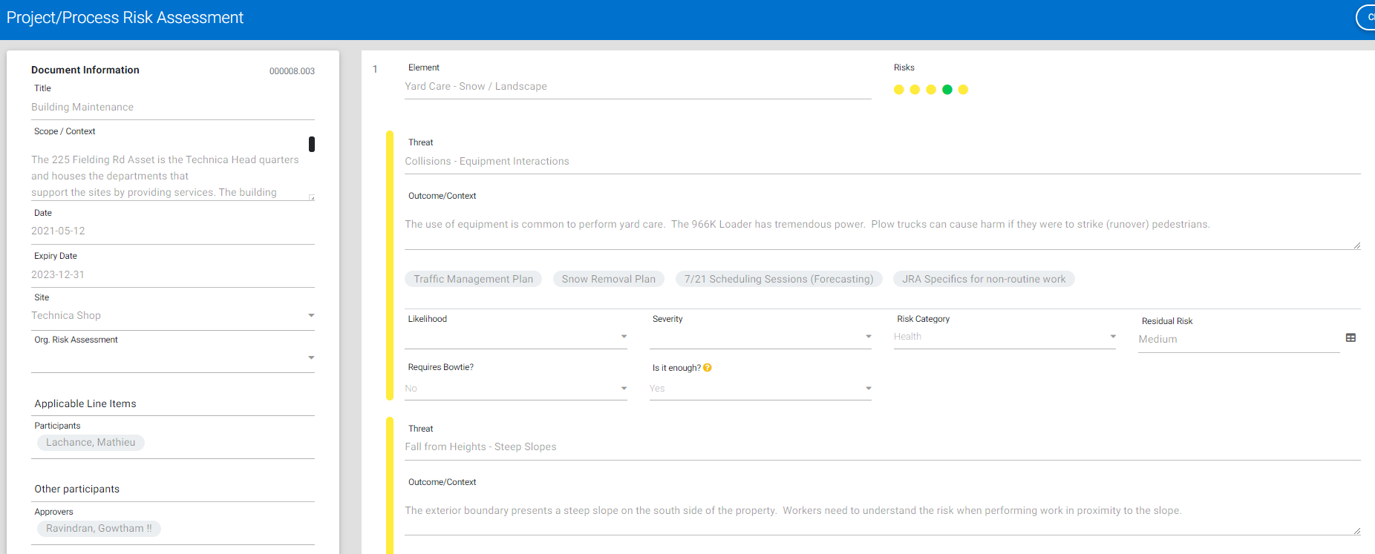
Task: Click the Traffic Management Plan chip
Action: coord(474,279)
